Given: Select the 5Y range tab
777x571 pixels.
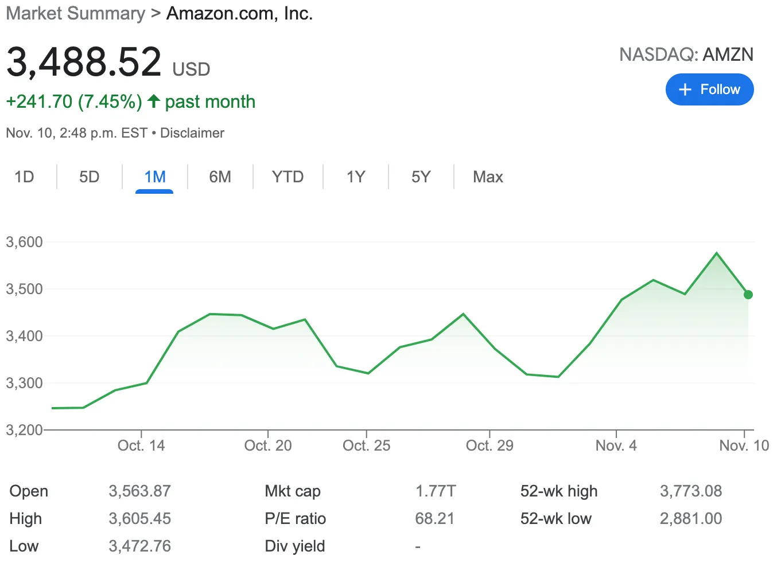Looking at the screenshot, I should click(x=421, y=177).
